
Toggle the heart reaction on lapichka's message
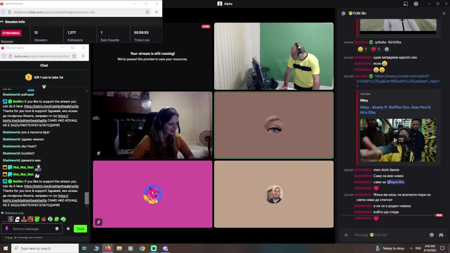point(375,49)
